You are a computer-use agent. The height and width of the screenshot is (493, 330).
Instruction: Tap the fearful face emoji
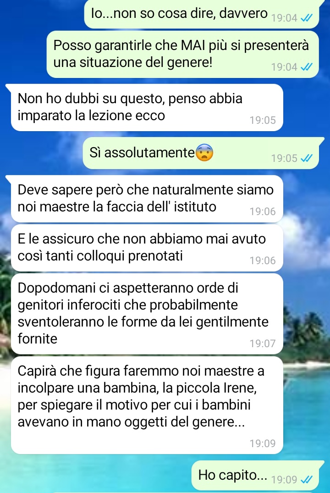point(204,153)
